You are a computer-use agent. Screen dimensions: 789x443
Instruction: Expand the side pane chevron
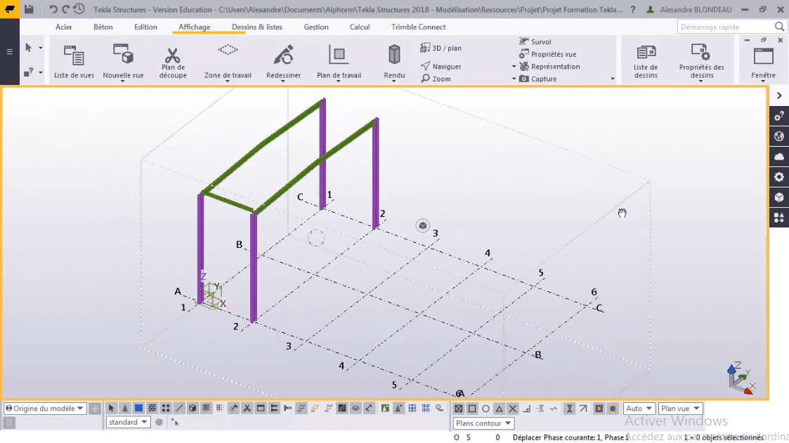pyautogui.click(x=779, y=95)
